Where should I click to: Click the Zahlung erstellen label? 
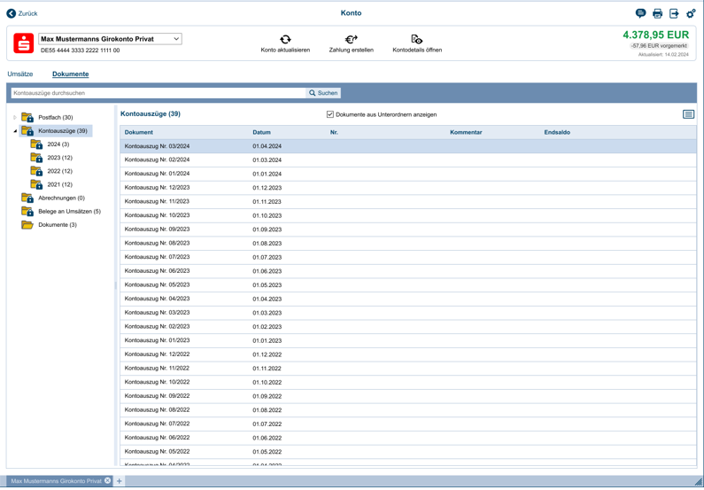coord(351,50)
